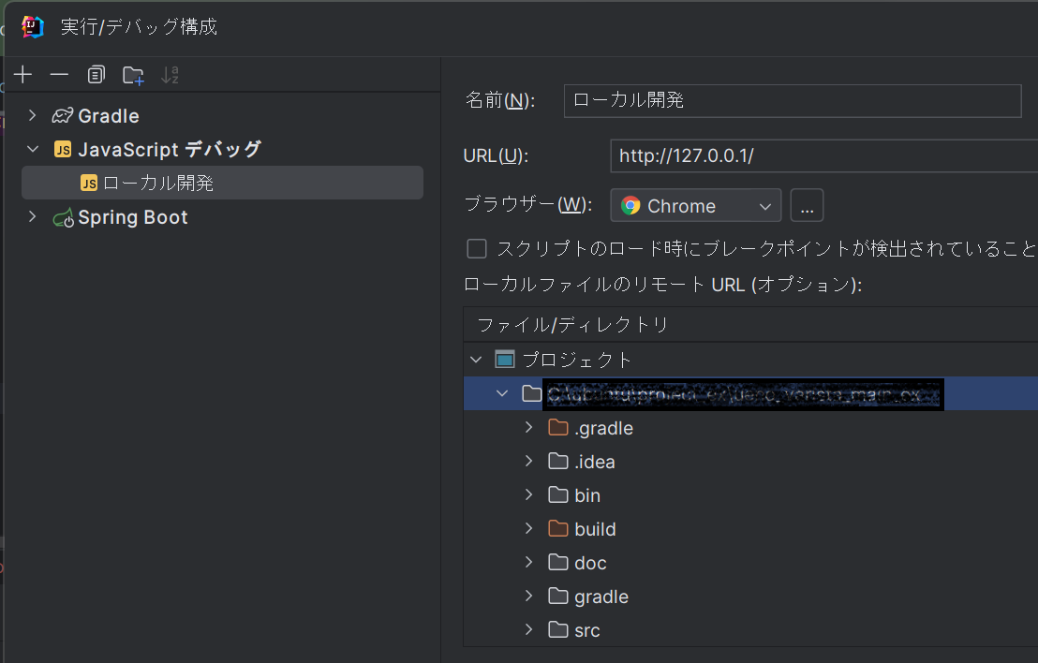Click the IntelliJ IDEA logo in title bar
1038x663 pixels.
tap(31, 27)
